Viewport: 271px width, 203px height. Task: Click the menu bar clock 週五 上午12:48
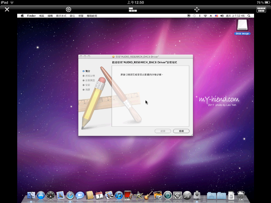(x=235, y=16)
